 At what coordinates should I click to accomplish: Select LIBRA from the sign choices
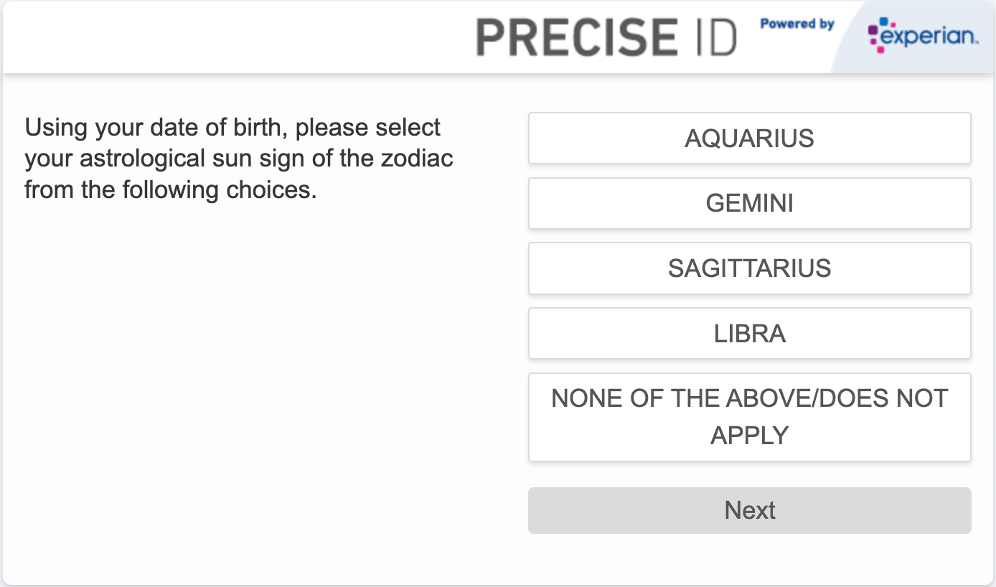pos(749,334)
